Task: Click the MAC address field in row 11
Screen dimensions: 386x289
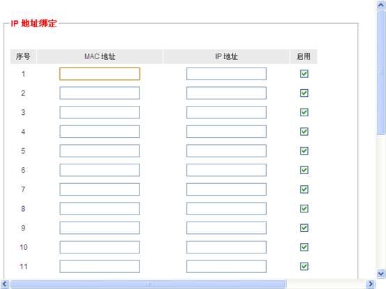Action: (x=100, y=267)
